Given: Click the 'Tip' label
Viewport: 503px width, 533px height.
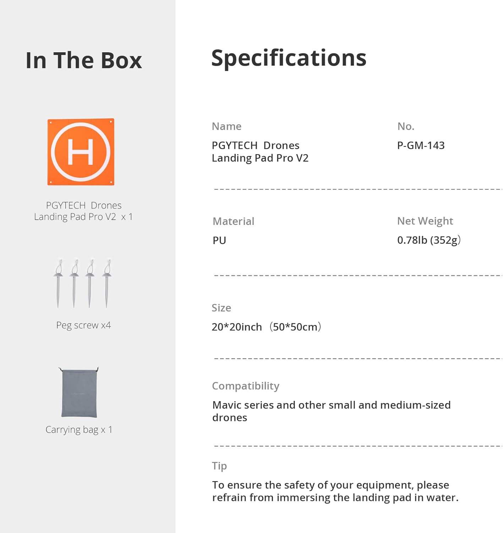Looking at the screenshot, I should click(x=219, y=466).
